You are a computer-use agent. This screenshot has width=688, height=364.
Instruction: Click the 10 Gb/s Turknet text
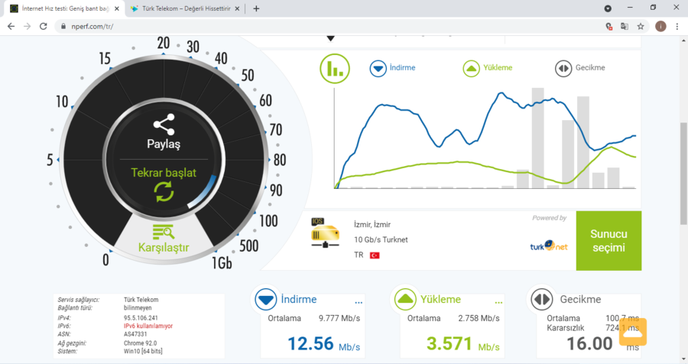click(381, 240)
